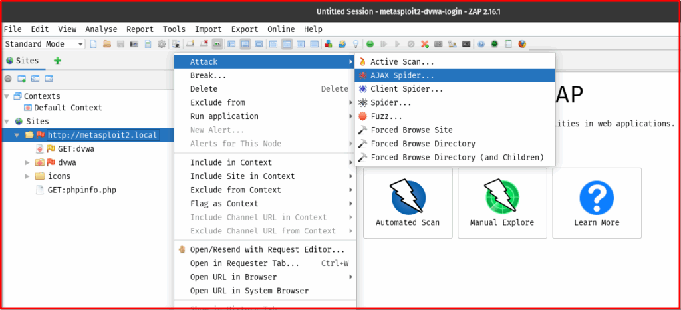Click Open/Resend with Request Editor
The height and width of the screenshot is (310, 681).
(265, 249)
